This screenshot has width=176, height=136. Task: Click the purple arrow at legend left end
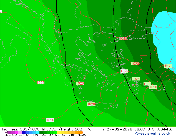[6, 132]
